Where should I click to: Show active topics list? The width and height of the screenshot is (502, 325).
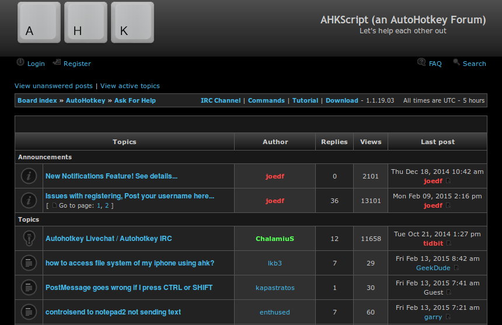tap(130, 86)
